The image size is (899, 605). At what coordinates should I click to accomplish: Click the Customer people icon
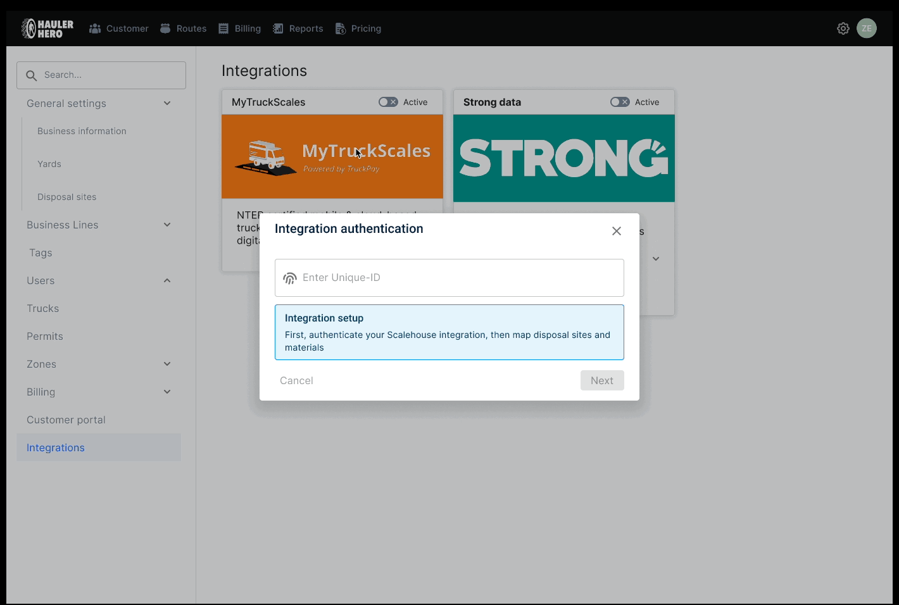pos(95,28)
